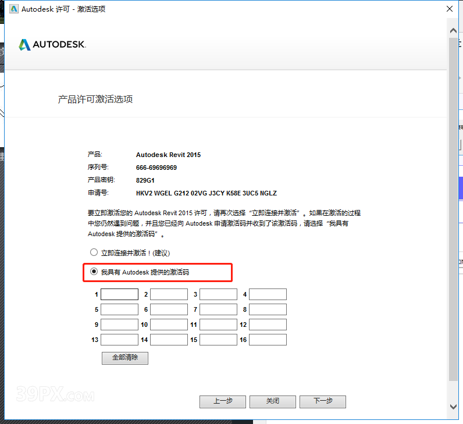The height and width of the screenshot is (424, 463).
Task: Click activation code field 7
Action: (218, 309)
